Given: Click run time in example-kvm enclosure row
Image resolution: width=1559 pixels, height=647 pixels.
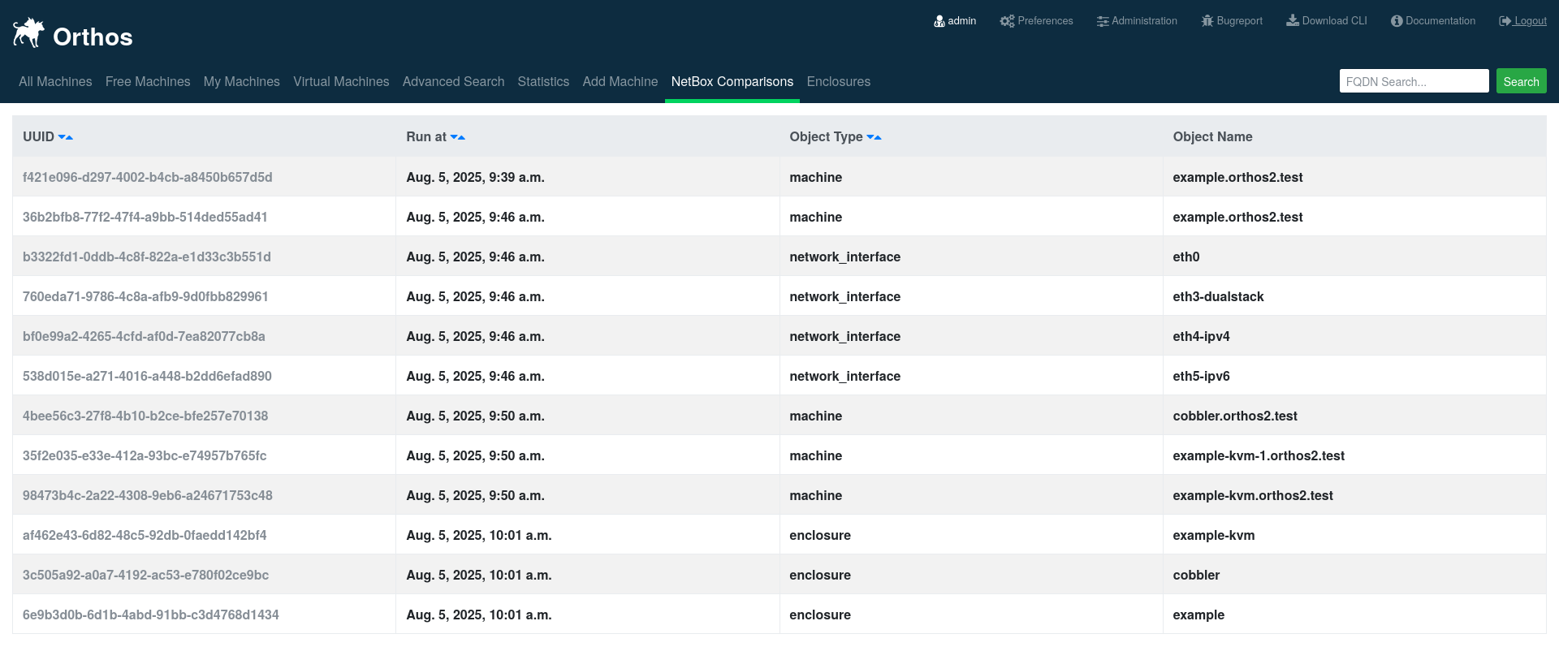Looking at the screenshot, I should click(x=479, y=535).
